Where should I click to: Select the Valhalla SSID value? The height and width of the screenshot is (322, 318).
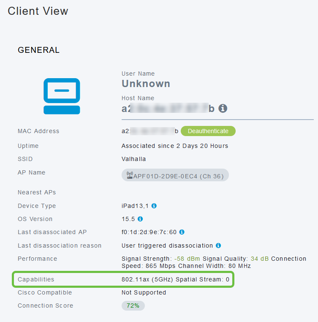point(133,159)
